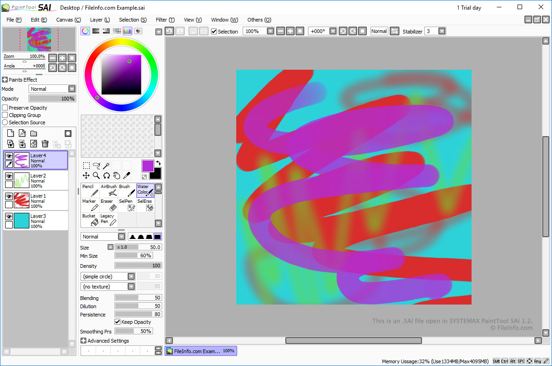Swap foreground and background colors
The height and width of the screenshot is (366, 552).
point(159,163)
